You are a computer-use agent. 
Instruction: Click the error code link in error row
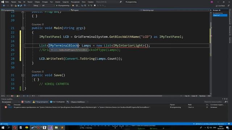(x=10, y=107)
